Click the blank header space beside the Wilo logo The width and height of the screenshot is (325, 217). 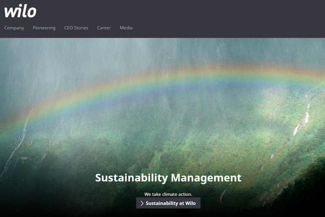pyautogui.click(x=162, y=11)
